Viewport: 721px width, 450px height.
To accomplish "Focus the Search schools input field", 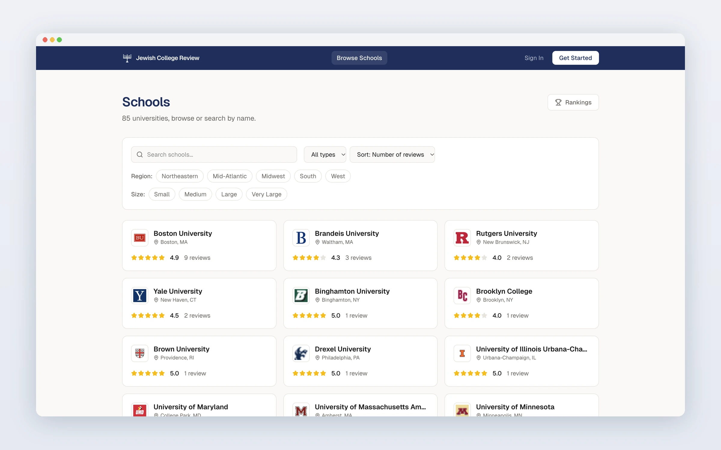I will [214, 154].
